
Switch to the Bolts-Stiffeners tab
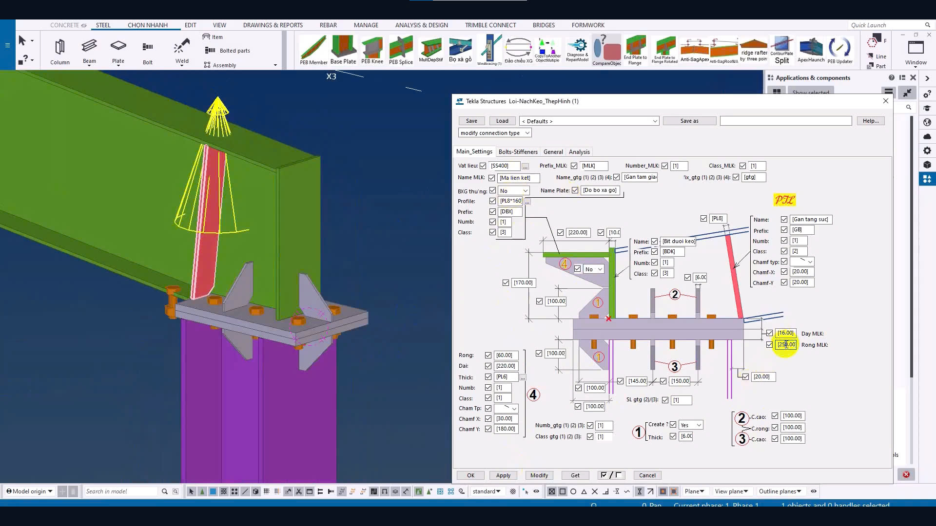tap(518, 152)
